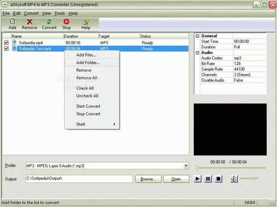Play the preview video
The height and width of the screenshot is (207, 277).
point(198,179)
